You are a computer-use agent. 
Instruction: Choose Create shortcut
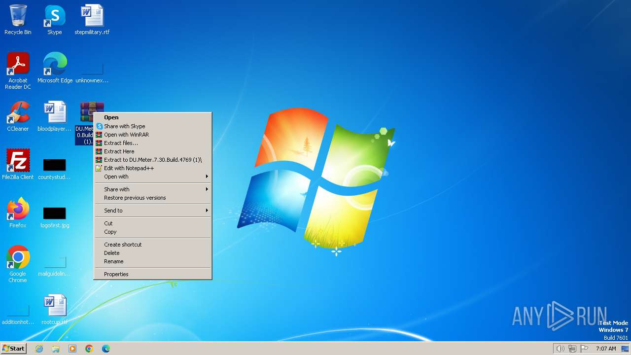point(153,245)
